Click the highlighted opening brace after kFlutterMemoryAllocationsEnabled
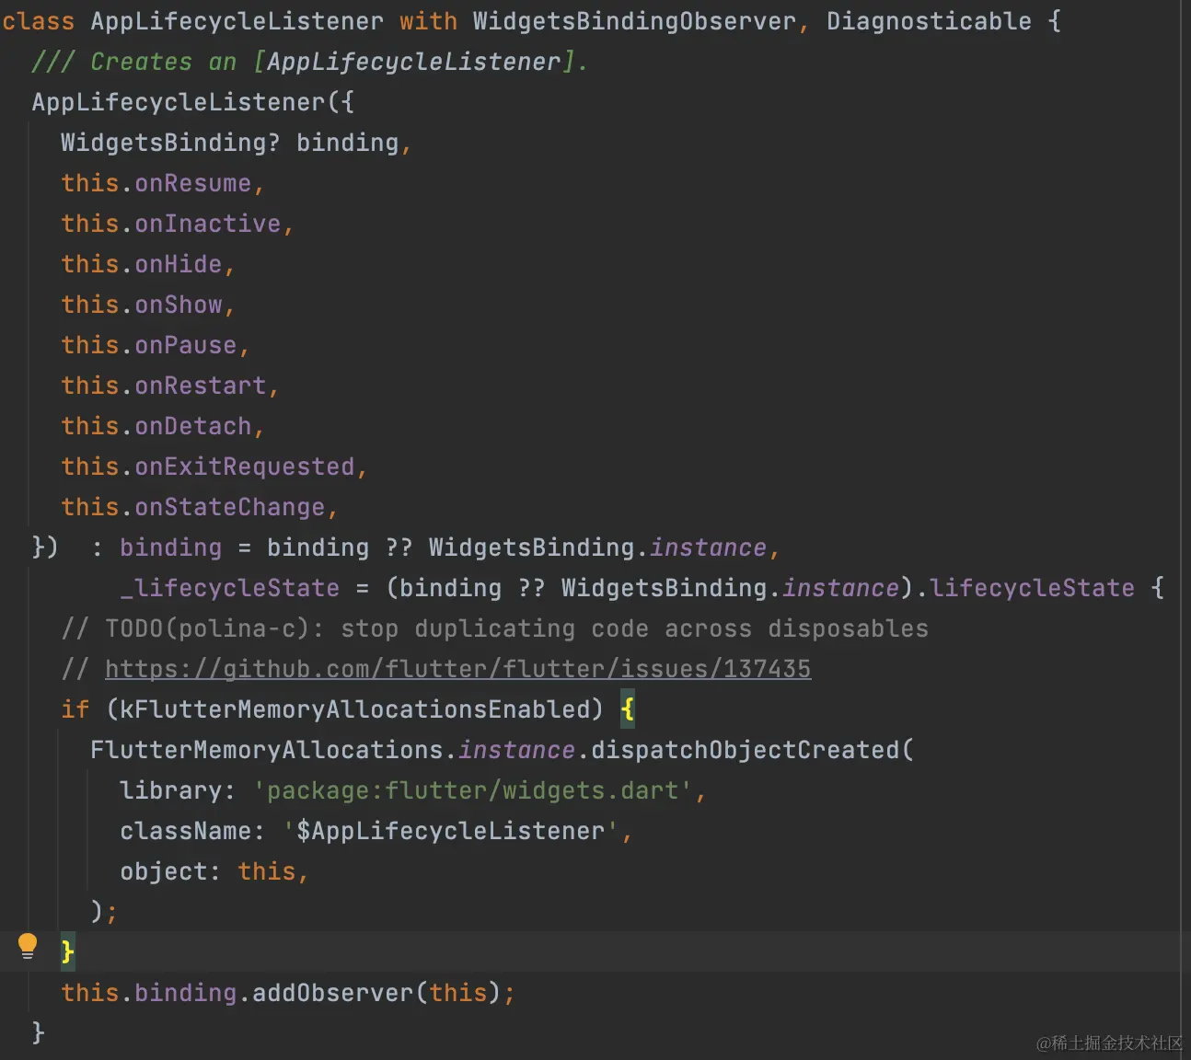Screen dimensions: 1191x1060 628,709
